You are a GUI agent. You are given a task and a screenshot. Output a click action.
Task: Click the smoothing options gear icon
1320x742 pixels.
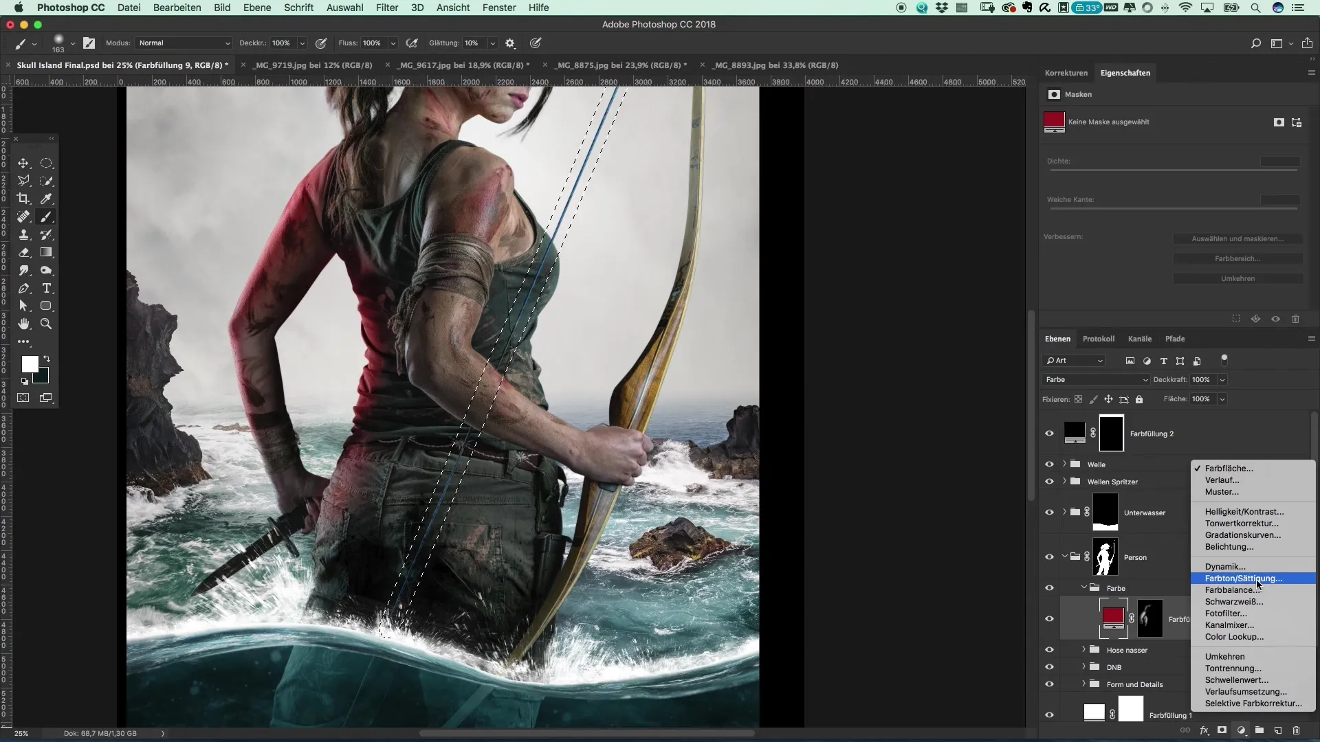(510, 43)
